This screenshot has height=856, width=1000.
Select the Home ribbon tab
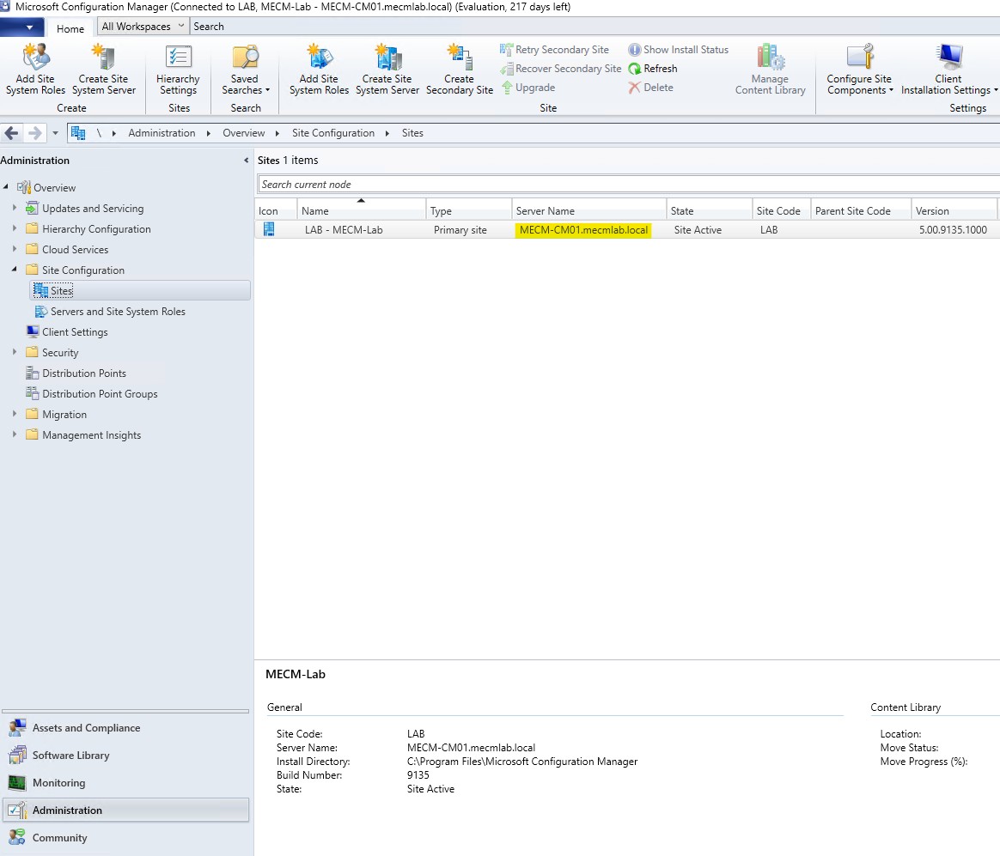pos(70,28)
